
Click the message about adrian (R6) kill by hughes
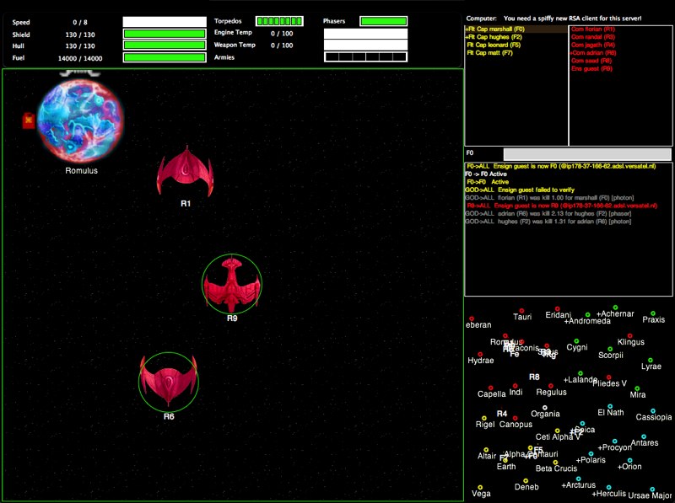coord(548,214)
